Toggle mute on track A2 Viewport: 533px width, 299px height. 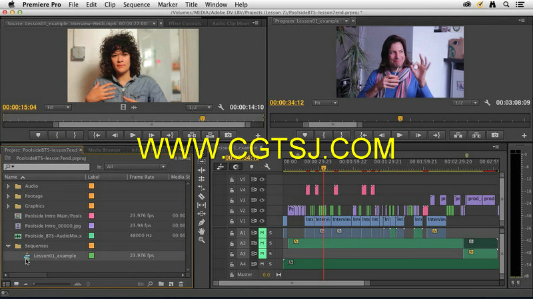pos(262,243)
